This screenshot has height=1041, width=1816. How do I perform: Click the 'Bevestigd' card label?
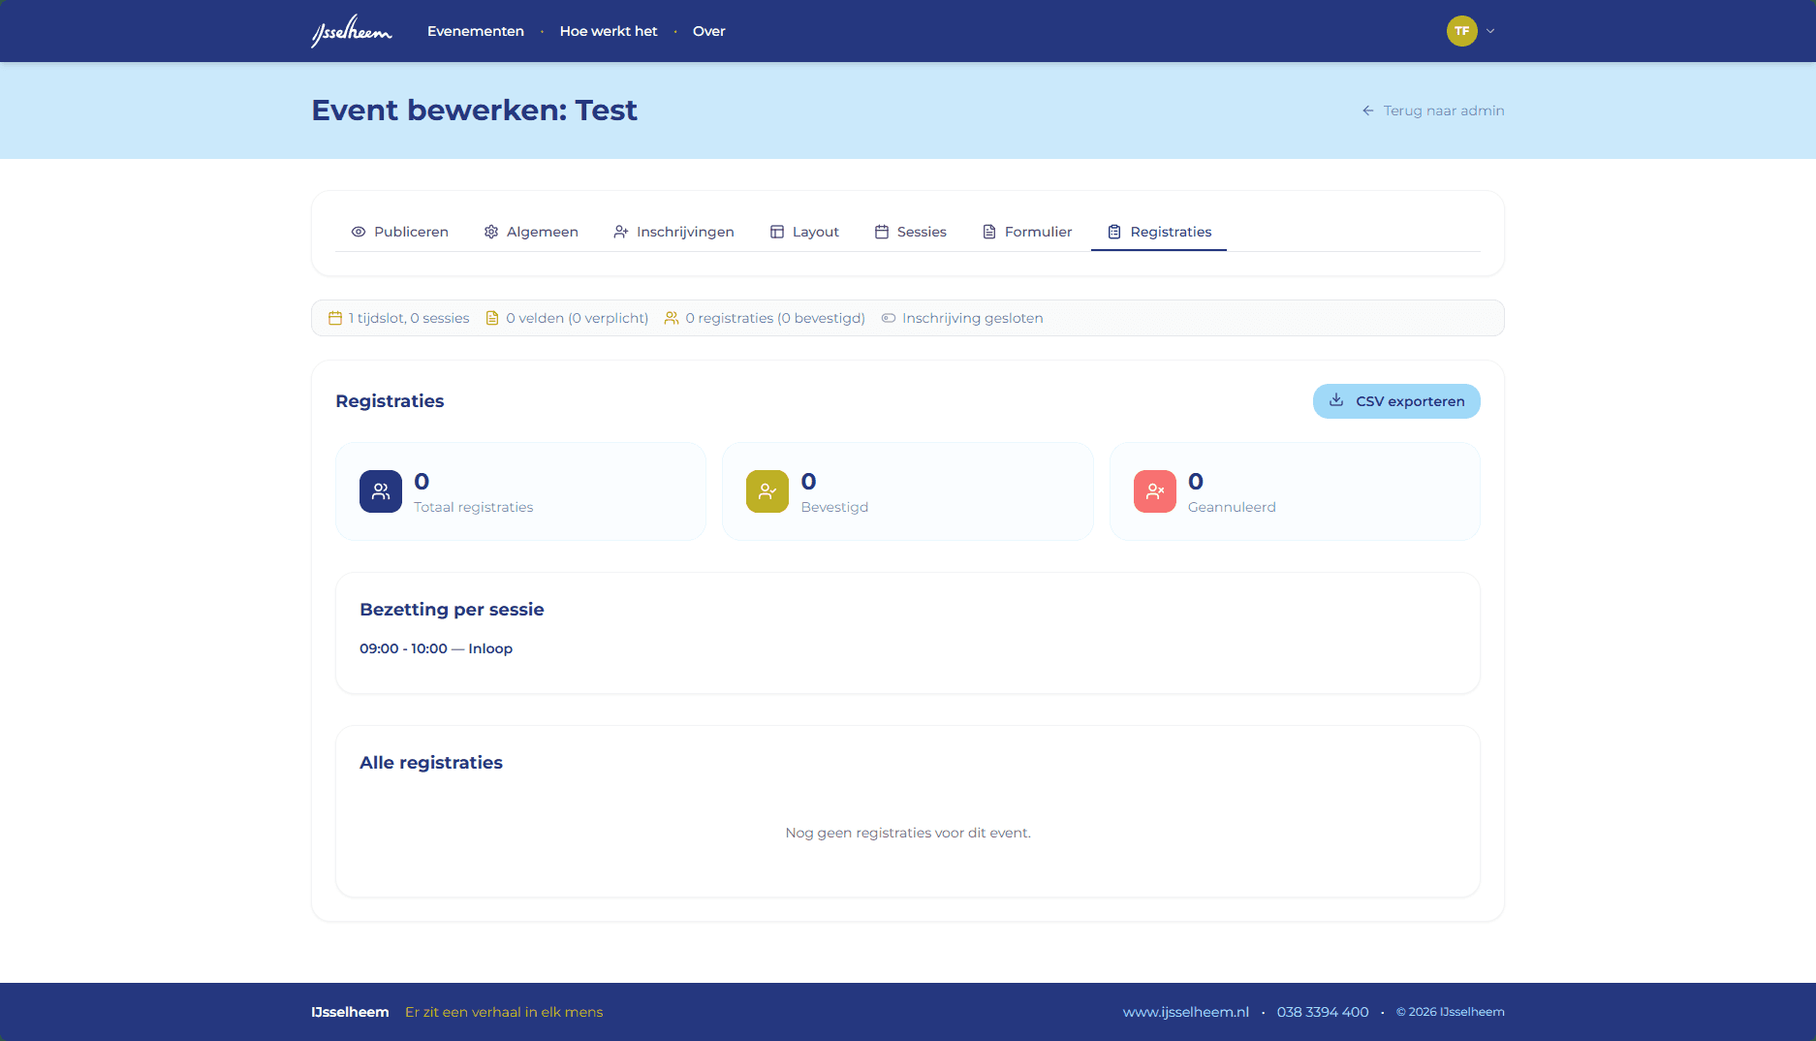point(834,507)
